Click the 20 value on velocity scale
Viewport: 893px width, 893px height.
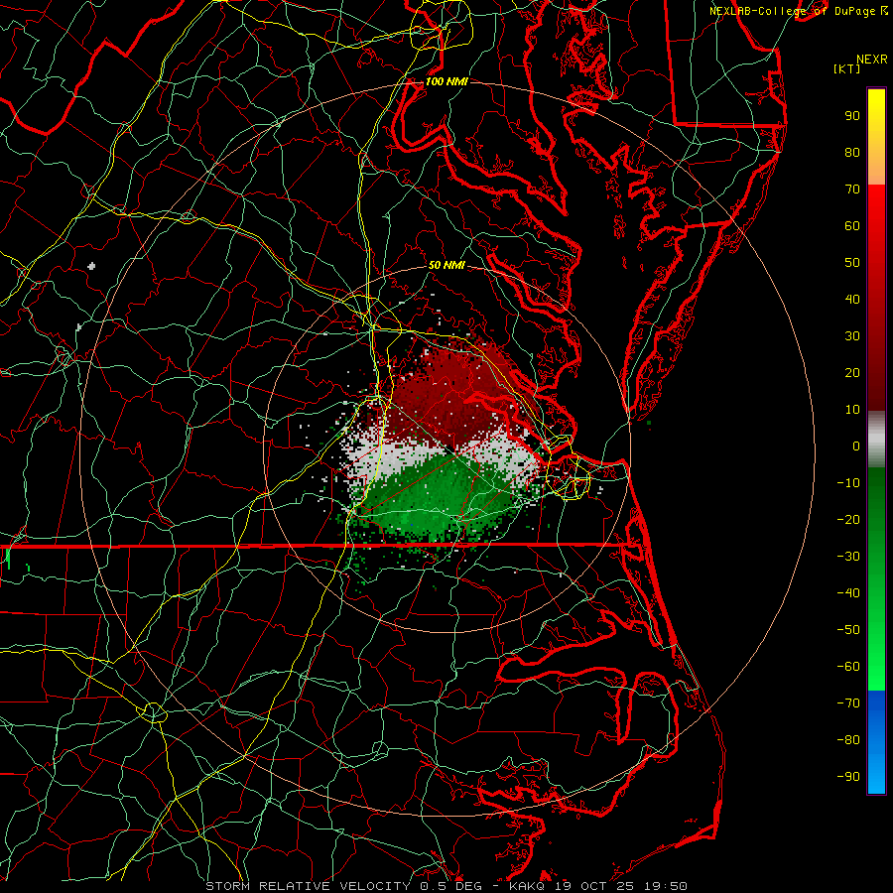852,373
